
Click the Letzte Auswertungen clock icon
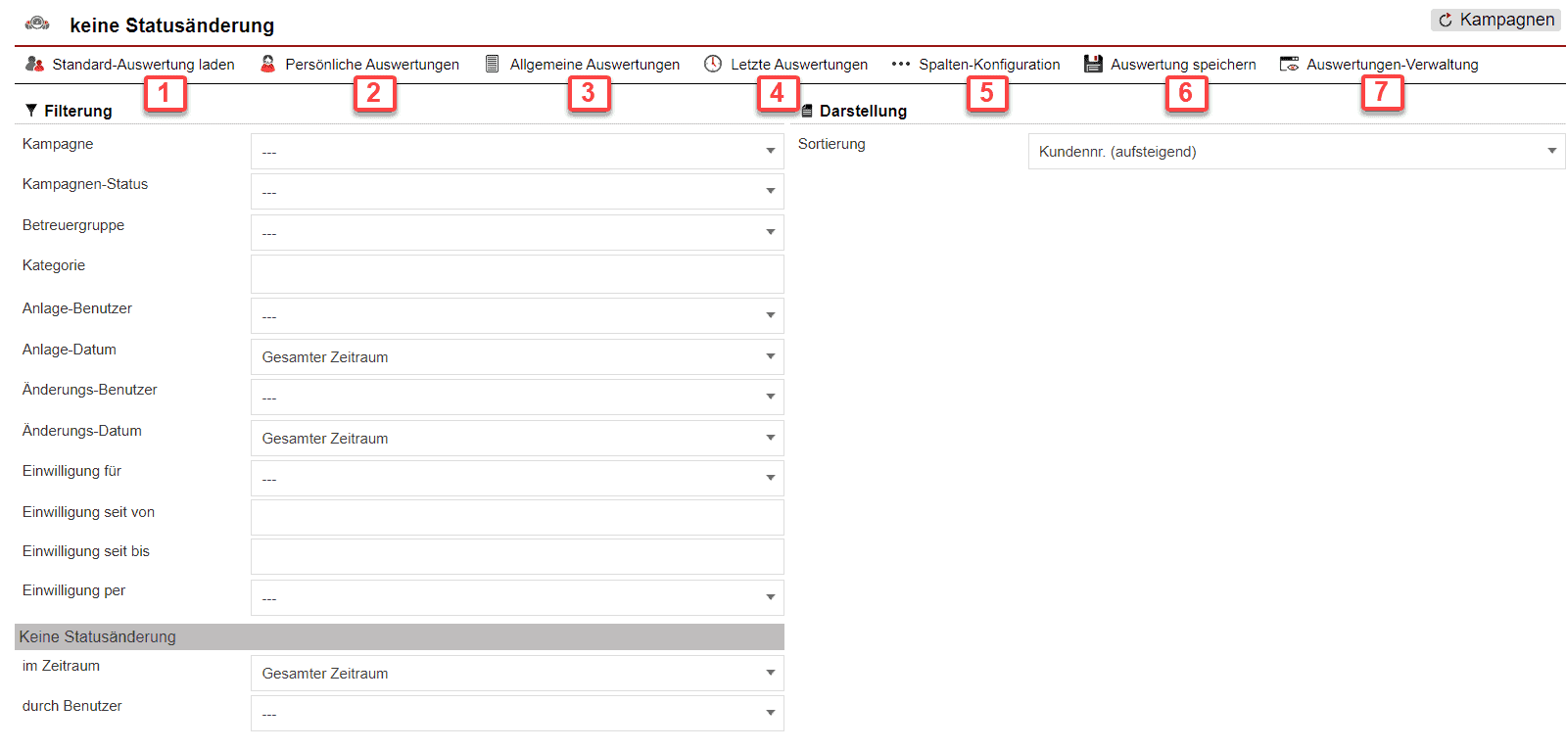[713, 64]
